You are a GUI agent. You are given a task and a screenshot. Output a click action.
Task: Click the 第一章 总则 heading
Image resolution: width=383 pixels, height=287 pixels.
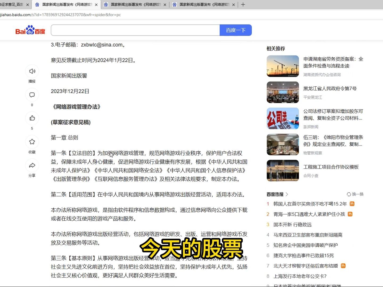click(x=65, y=138)
